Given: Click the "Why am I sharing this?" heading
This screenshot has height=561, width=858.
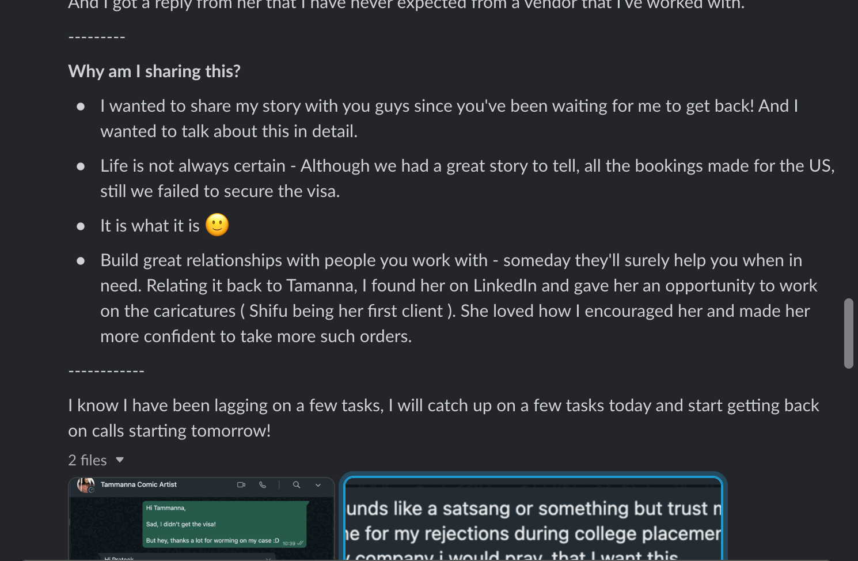Looking at the screenshot, I should 154,71.
